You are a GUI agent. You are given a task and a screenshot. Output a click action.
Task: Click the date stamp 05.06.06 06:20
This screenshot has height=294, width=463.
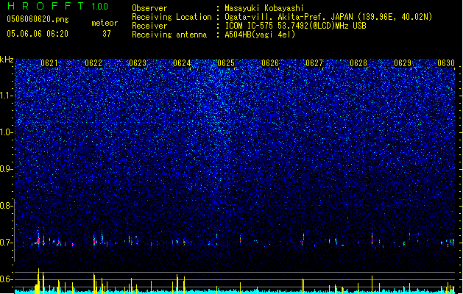point(38,34)
